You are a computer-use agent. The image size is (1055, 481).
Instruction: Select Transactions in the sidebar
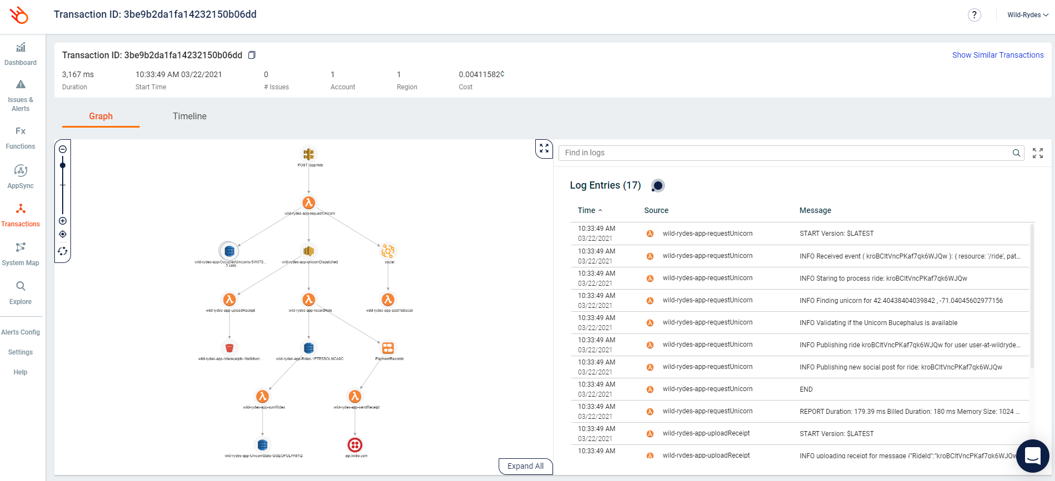pyautogui.click(x=21, y=215)
